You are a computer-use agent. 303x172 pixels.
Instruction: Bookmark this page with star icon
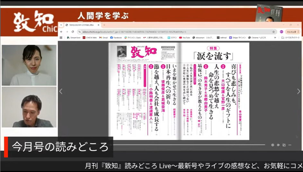pyautogui.click(x=273, y=32)
